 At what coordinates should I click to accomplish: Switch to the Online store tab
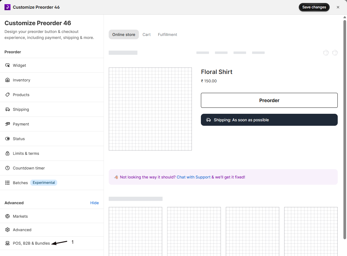tap(124, 34)
